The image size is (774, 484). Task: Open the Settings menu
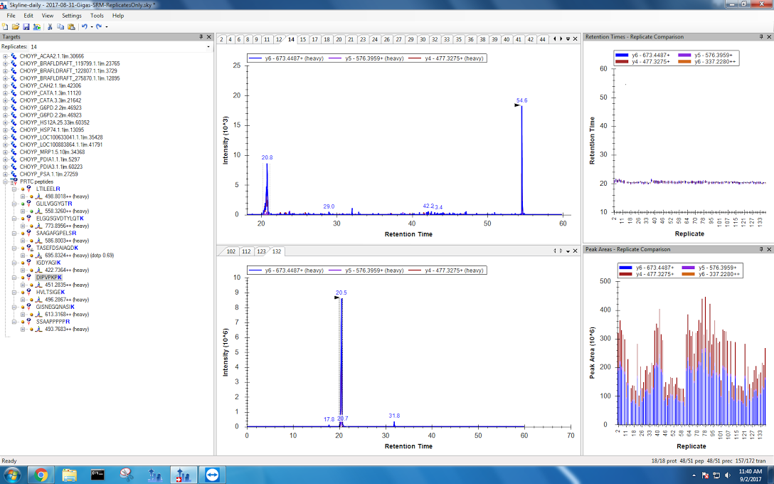pos(71,15)
